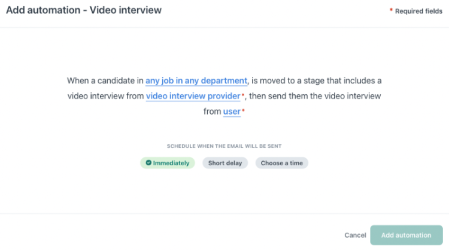Screen dimensions: 449x250
Task: Click the green checkmark icon in Immediately
Action: pyautogui.click(x=148, y=163)
